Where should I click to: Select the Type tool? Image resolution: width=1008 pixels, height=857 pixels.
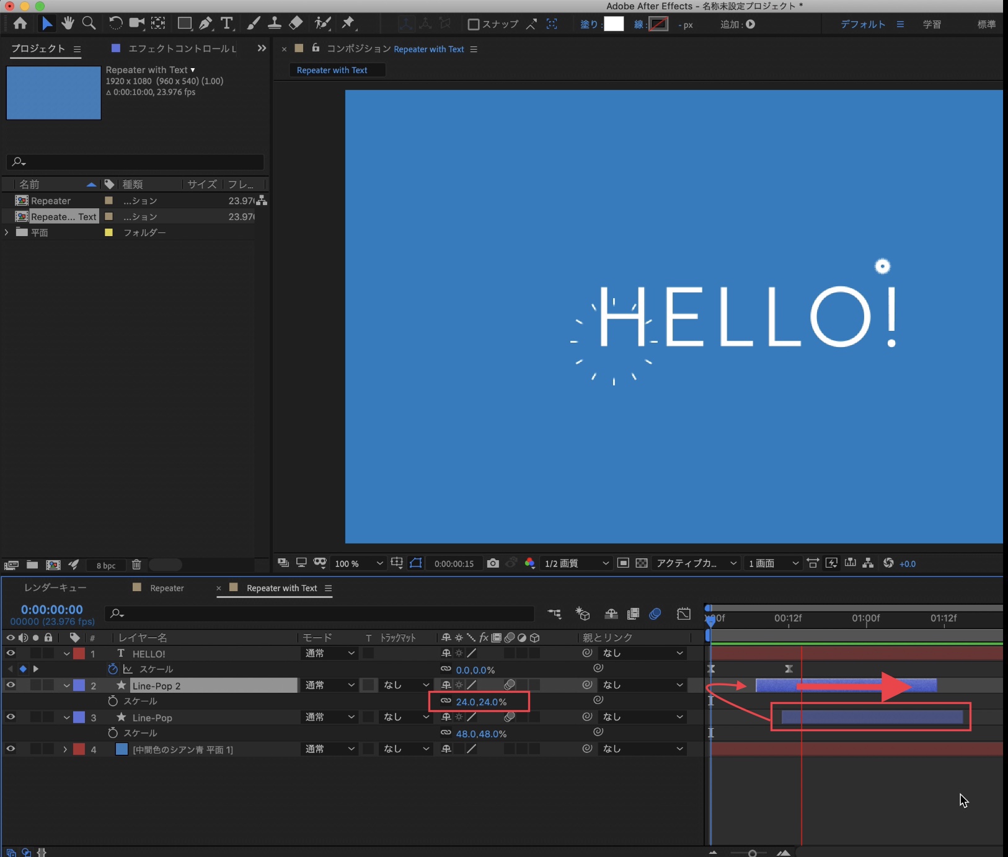pos(227,24)
